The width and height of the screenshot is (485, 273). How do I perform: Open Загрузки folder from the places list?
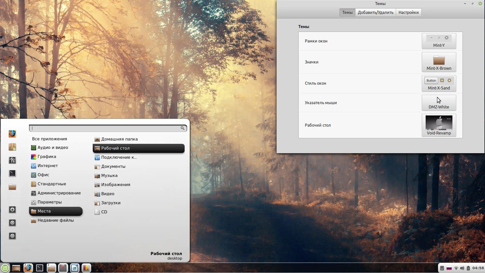pos(111,203)
